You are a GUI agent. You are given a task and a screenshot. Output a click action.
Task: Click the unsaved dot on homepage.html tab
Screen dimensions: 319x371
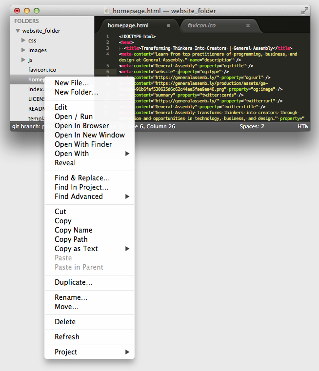(169, 25)
